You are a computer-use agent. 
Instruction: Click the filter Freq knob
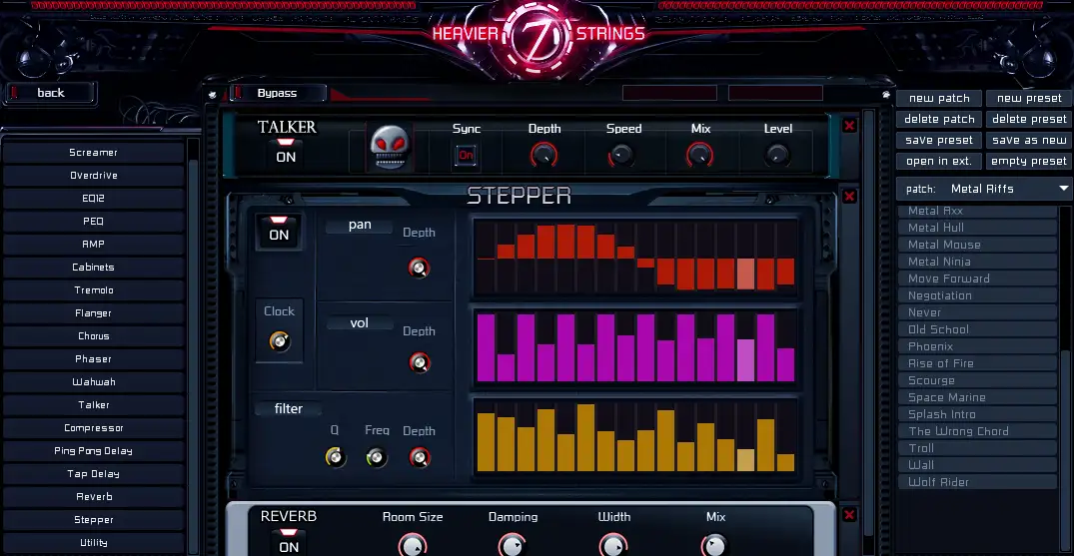click(377, 457)
